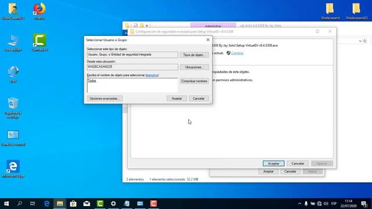
Task: Open volume control tray icon
Action: coord(326,204)
